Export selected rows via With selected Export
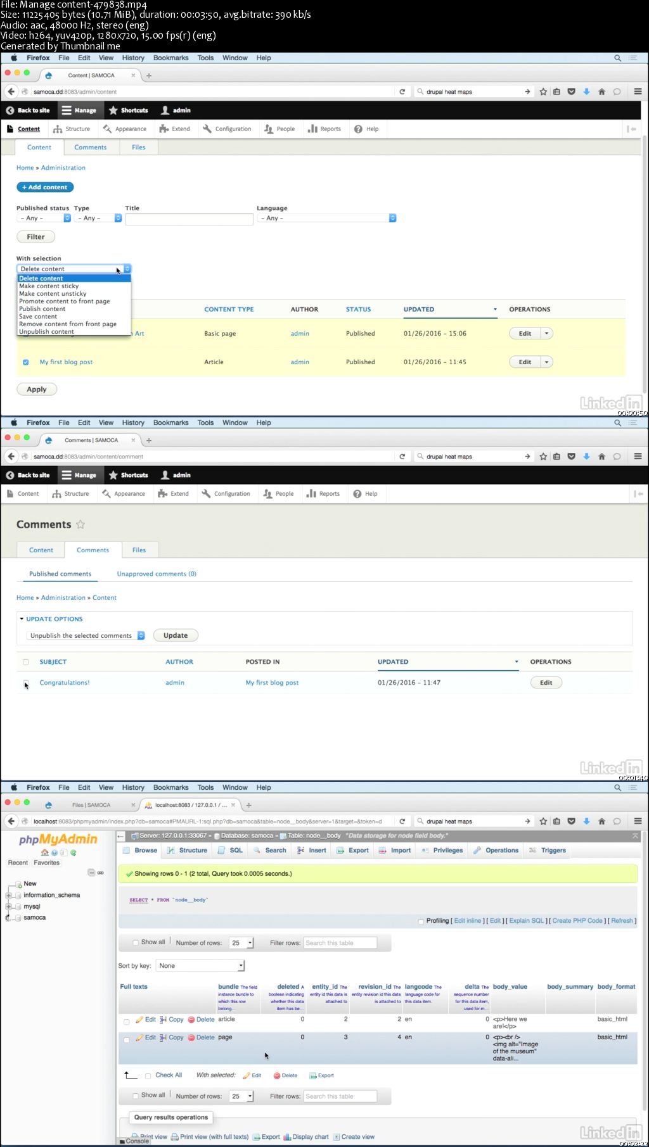The image size is (649, 1147). click(x=321, y=1075)
